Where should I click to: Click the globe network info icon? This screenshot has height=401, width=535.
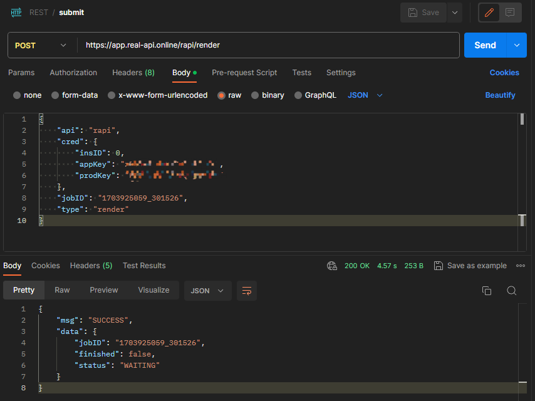(x=332, y=266)
